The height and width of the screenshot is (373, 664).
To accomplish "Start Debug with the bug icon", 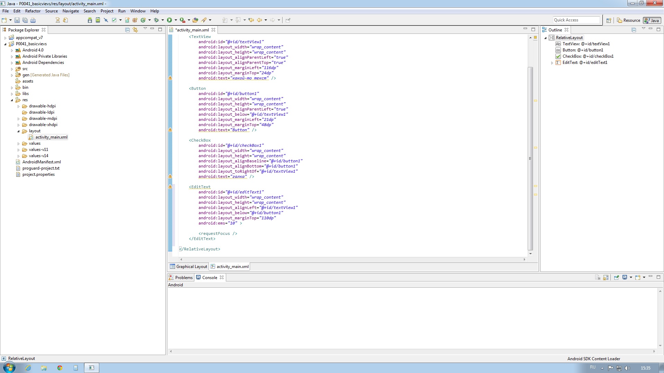I will (156, 20).
